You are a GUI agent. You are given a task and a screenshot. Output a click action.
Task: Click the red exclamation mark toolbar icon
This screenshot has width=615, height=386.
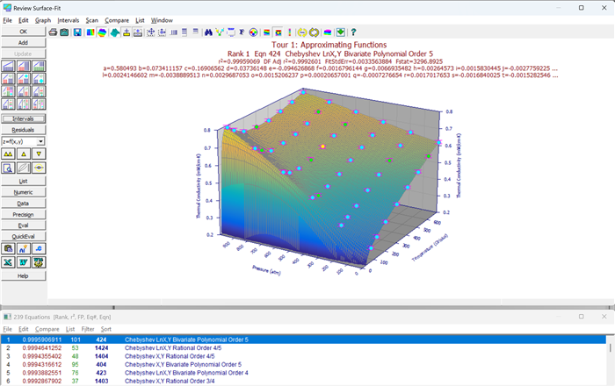(290, 32)
